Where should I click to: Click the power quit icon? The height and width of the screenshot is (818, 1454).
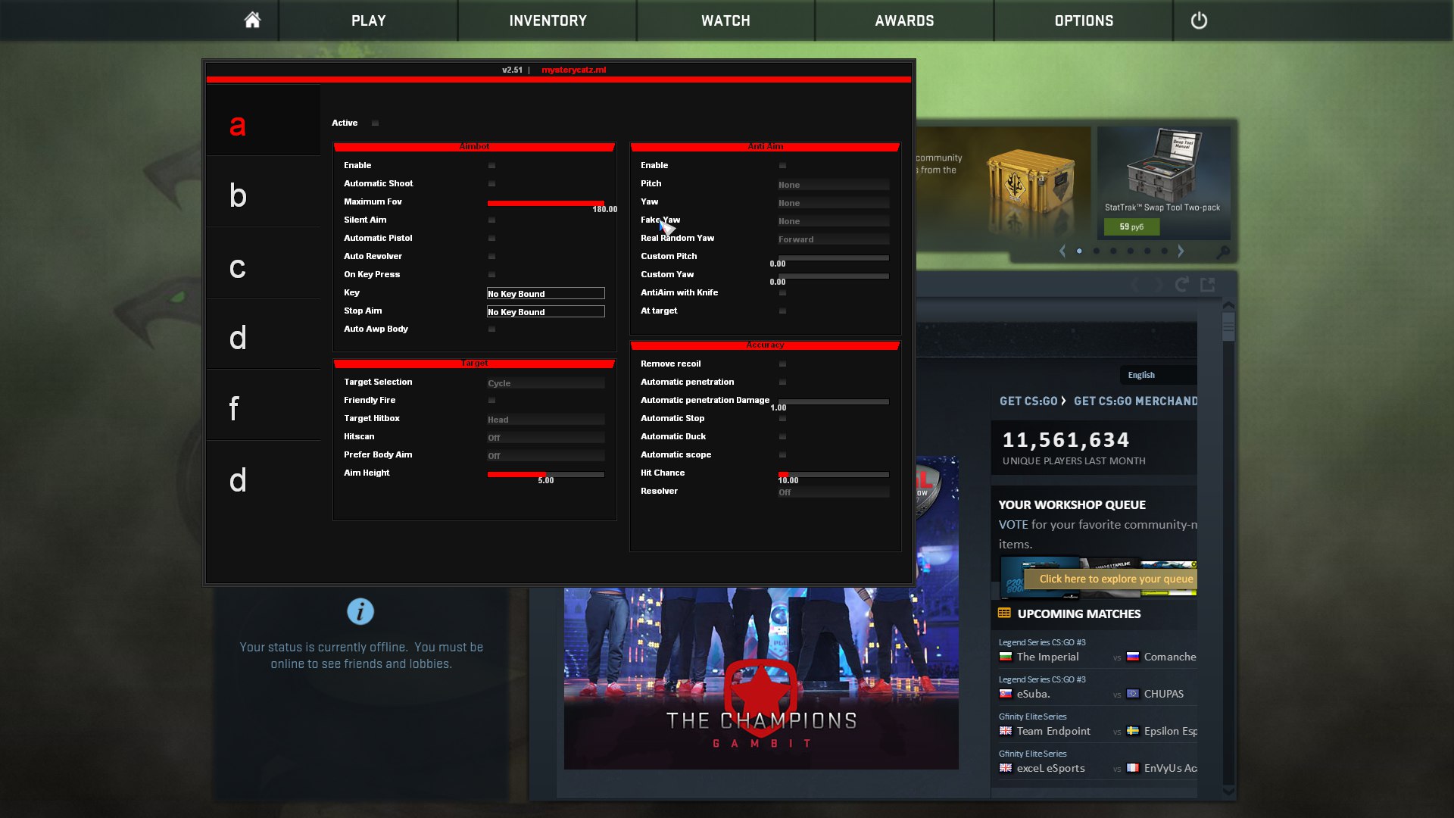[x=1199, y=20]
